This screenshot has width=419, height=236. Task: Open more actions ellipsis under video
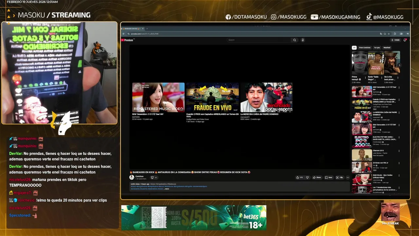(x=348, y=177)
